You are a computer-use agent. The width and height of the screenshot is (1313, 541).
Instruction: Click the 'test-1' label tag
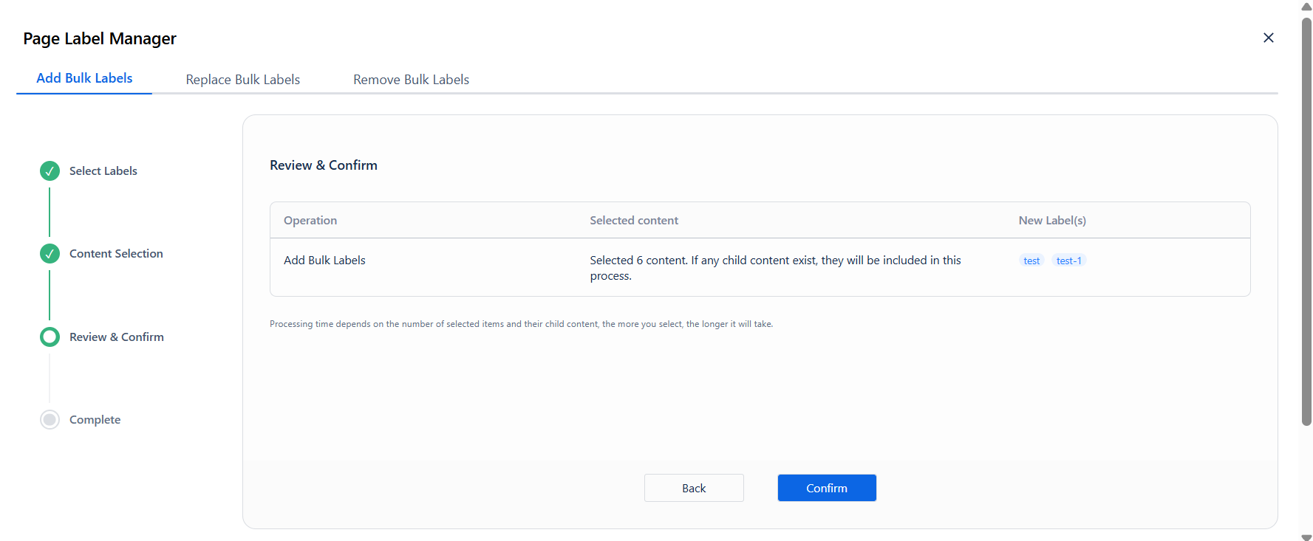click(x=1068, y=261)
